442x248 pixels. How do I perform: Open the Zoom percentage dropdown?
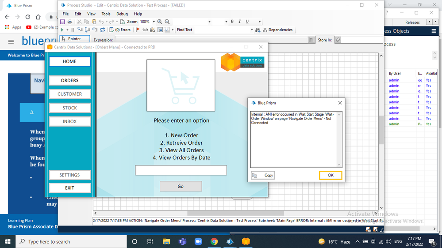pyautogui.click(x=154, y=22)
